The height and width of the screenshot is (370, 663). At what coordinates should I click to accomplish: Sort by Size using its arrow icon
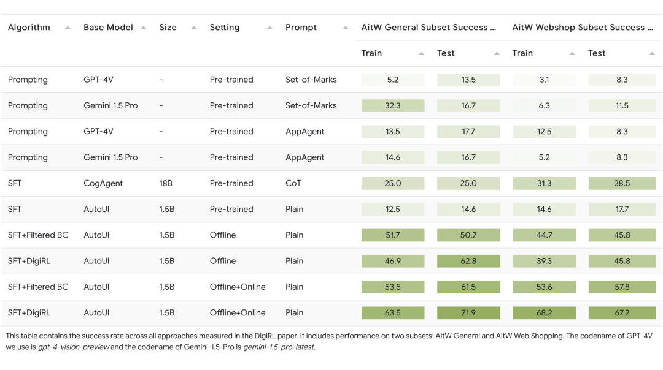194,28
